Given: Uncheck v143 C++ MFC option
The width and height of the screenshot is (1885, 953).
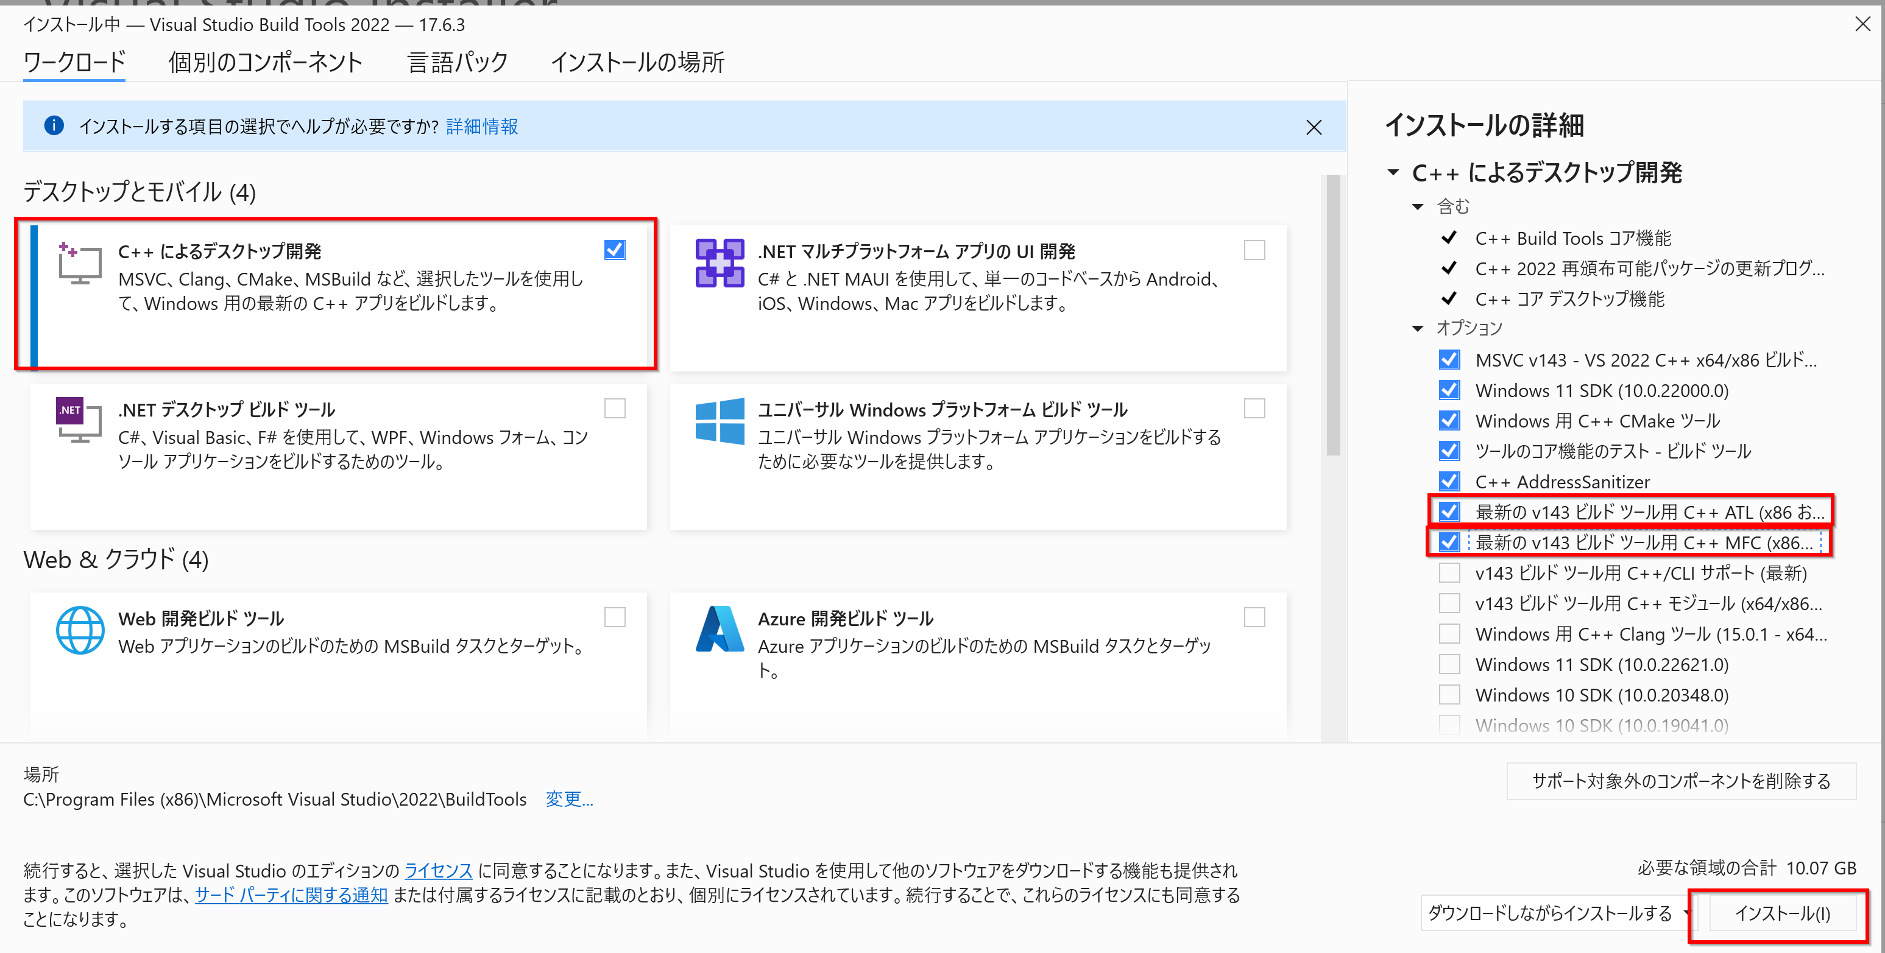Looking at the screenshot, I should [1449, 542].
